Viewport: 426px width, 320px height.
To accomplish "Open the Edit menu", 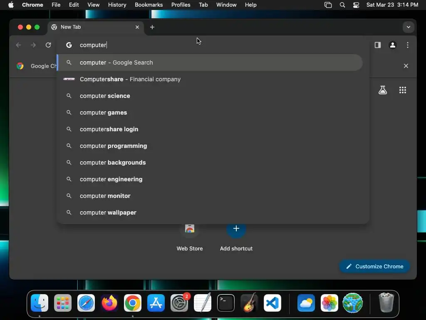I will coord(74,5).
